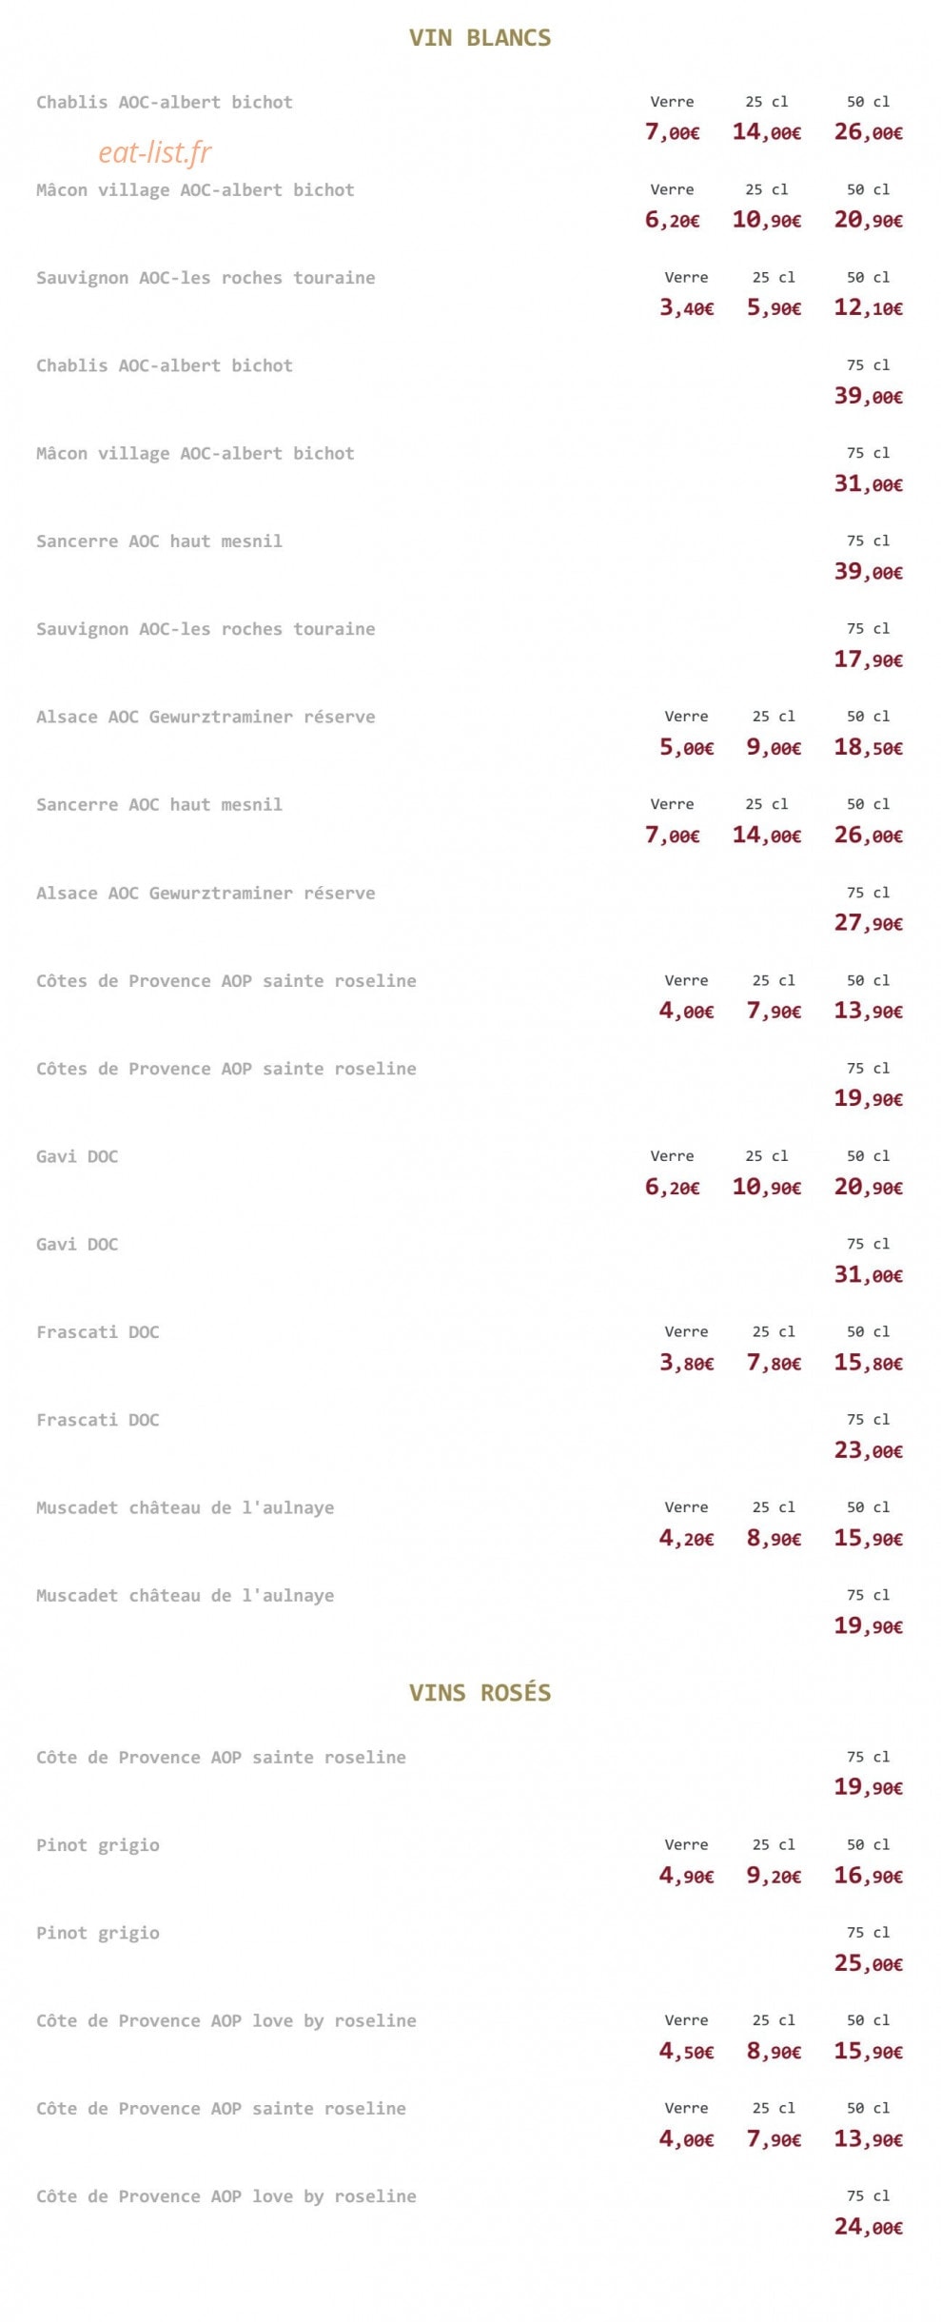941x2322 pixels.
Task: Click the Sauvignon 3,40€ Verre price
Action: 687,308
